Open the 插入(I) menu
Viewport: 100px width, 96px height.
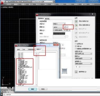(31, 4)
